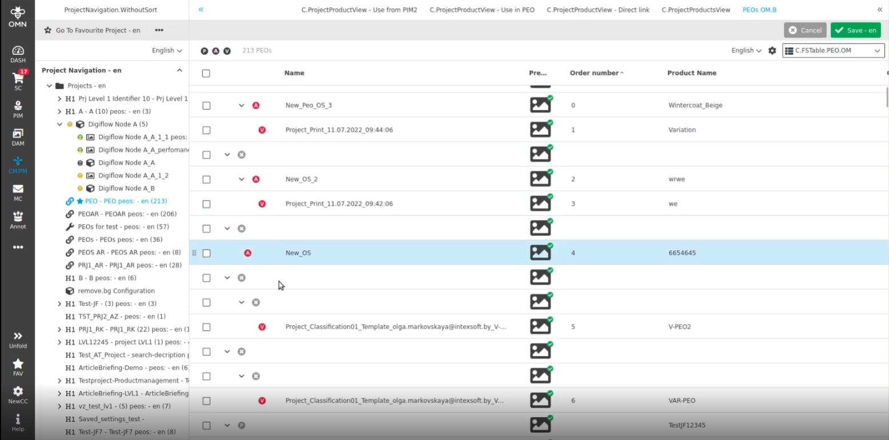This screenshot has height=440, width=889.
Task: Switch to C.ProjectProductView - Use from PIM2 tab
Action: 359,10
